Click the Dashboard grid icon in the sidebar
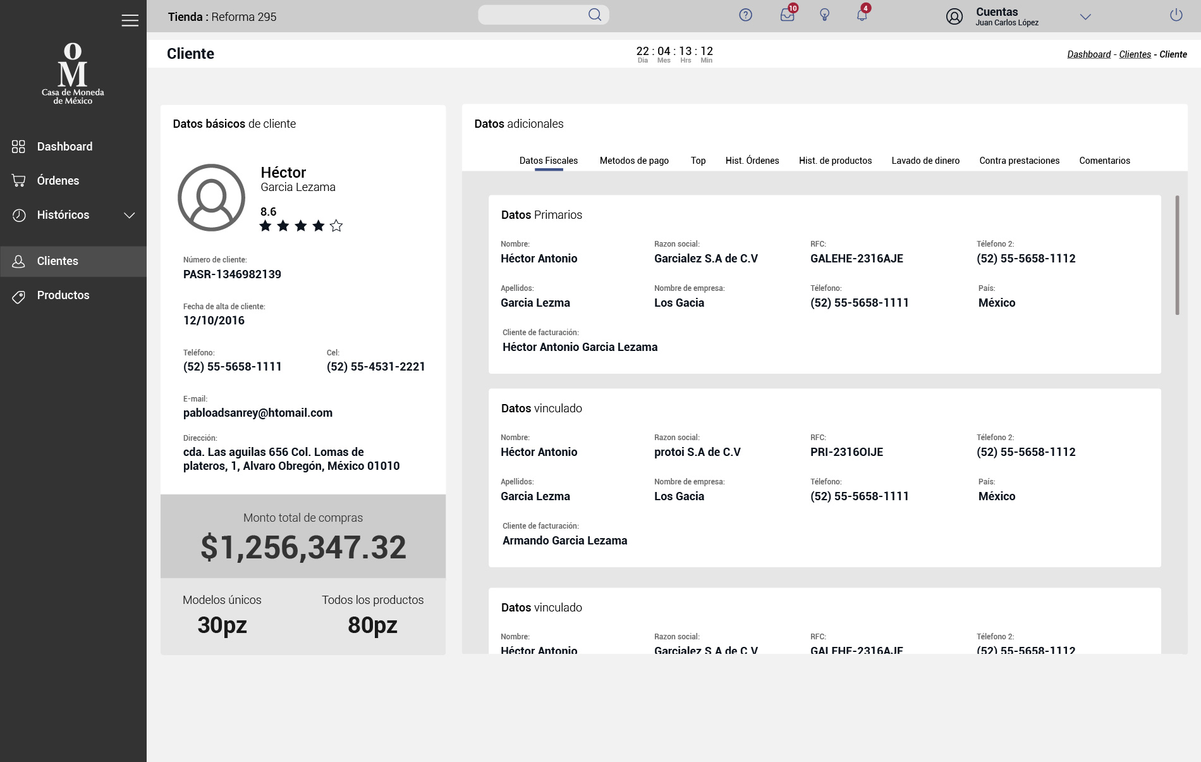The image size is (1201, 762). coord(18,147)
